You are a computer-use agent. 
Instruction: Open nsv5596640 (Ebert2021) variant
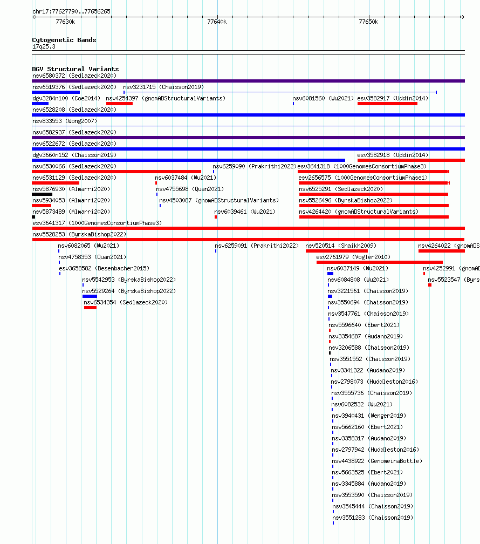(364, 325)
